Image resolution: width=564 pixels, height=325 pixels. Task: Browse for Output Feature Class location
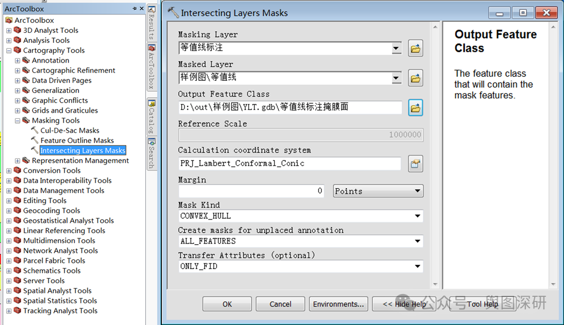click(416, 108)
